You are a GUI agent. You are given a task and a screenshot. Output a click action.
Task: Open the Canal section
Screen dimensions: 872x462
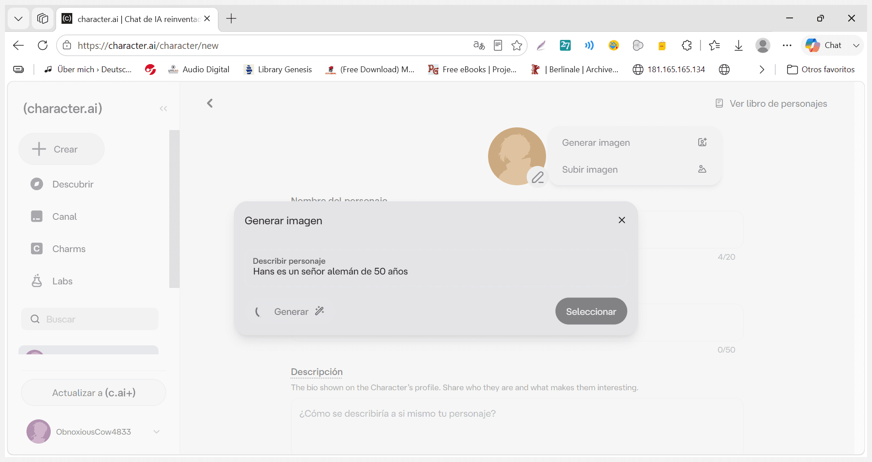54,217
